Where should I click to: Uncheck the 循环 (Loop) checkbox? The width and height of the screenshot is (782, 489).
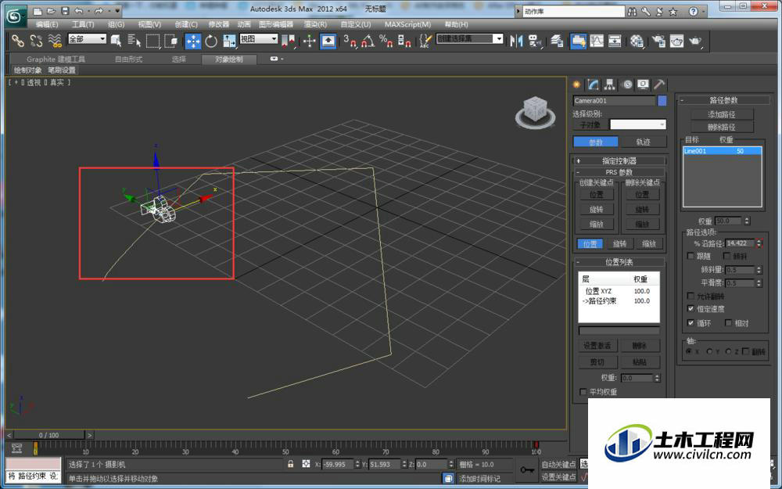[x=691, y=323]
